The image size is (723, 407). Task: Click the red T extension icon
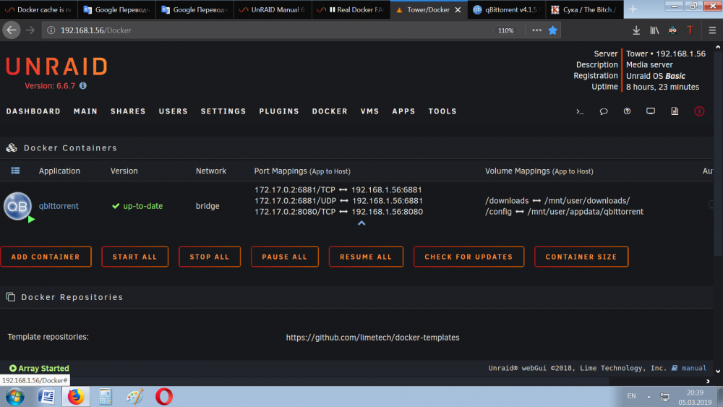coord(690,30)
